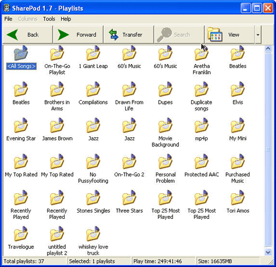Select the On-The-Go Playlist folder icon
Screen dimensions: 276x267
(57, 53)
